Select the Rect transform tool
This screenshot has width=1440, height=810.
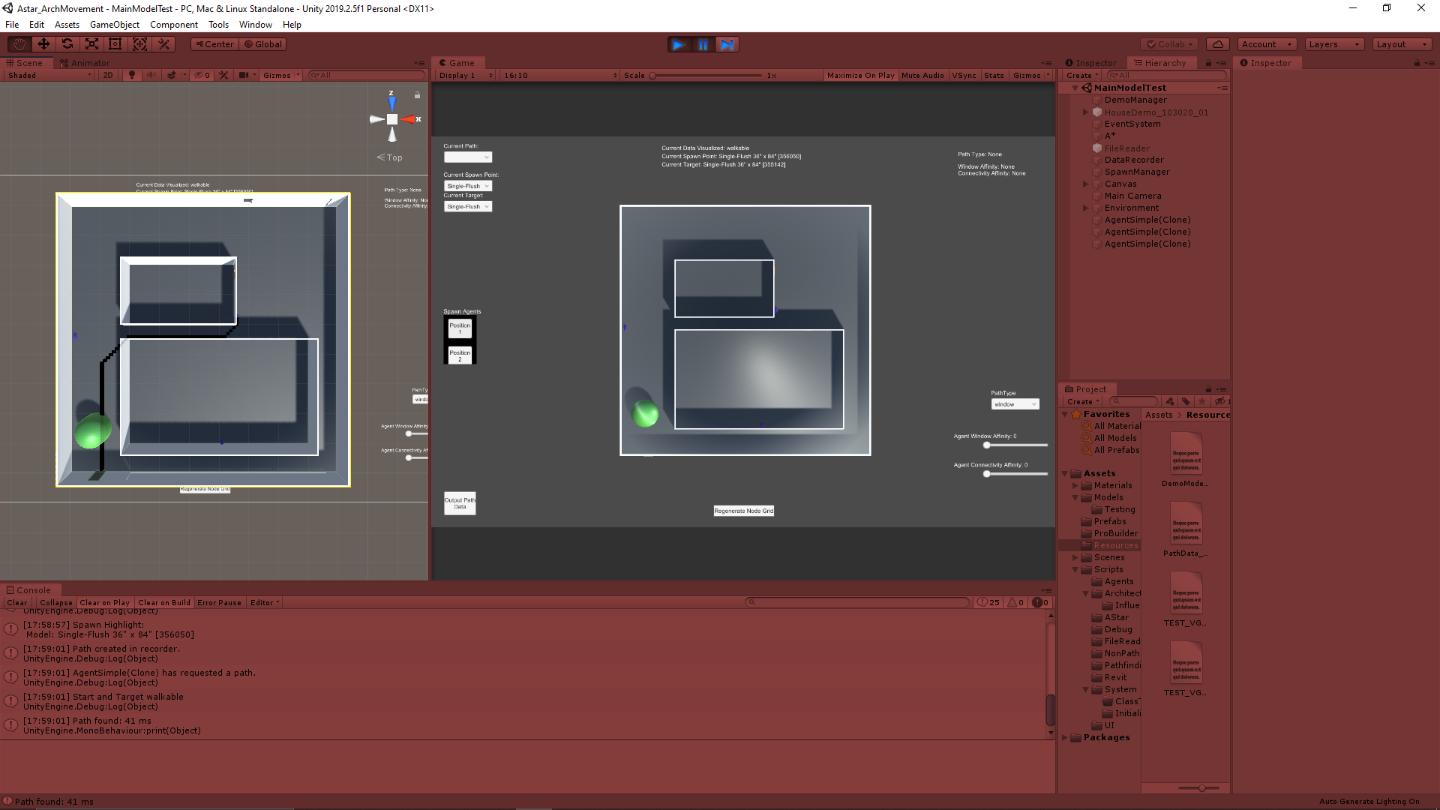[x=115, y=44]
